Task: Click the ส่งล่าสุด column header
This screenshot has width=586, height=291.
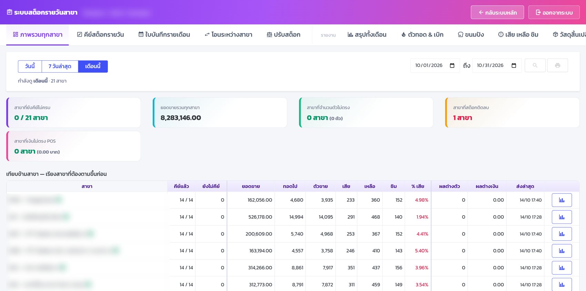Action: pyautogui.click(x=525, y=186)
